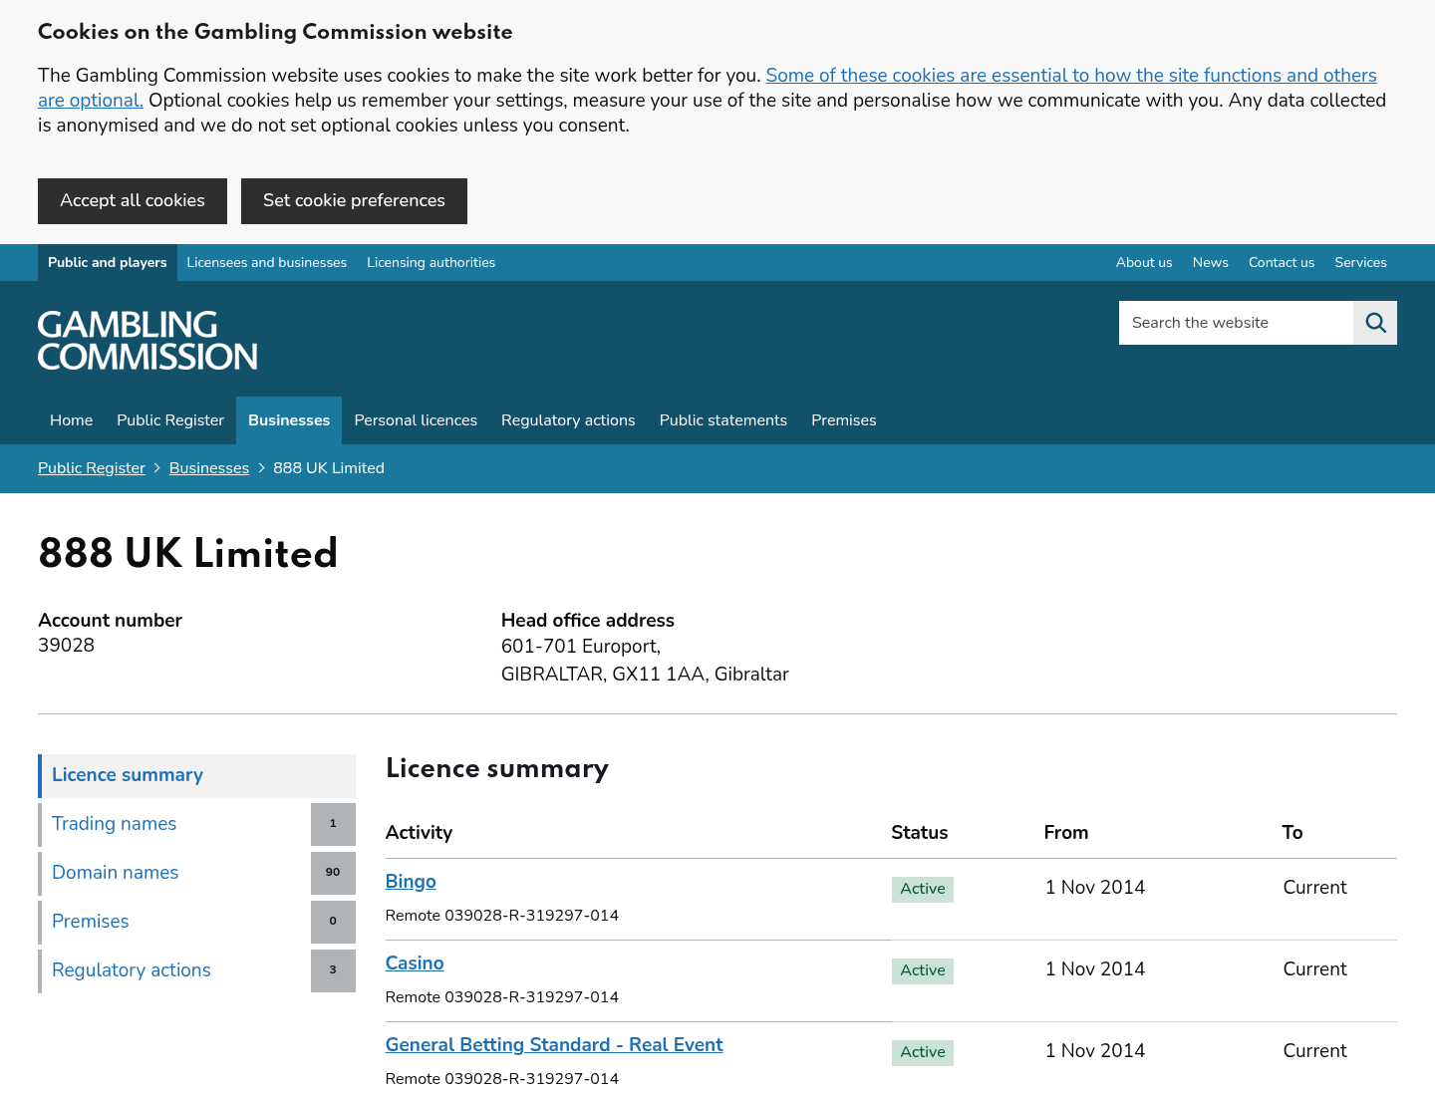Image resolution: width=1435 pixels, height=1096 pixels.
Task: Open Set cookie preferences
Action: click(354, 201)
